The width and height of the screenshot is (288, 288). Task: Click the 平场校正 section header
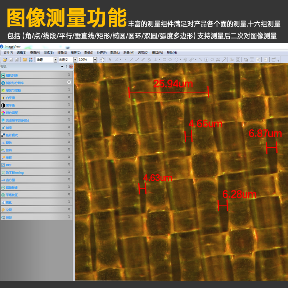click(37, 195)
